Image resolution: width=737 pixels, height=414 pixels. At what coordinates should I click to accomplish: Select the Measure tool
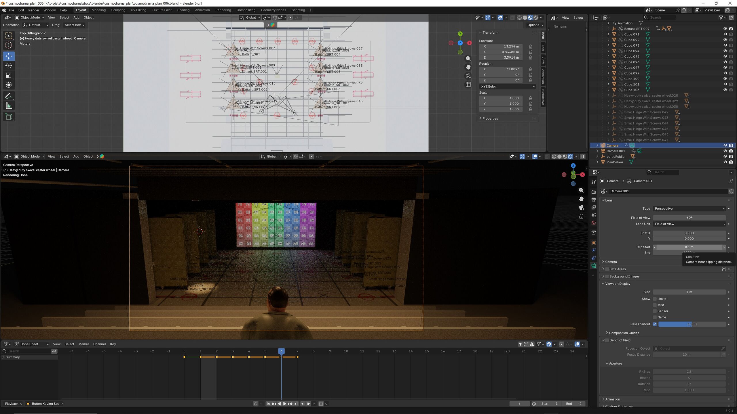tap(9, 106)
